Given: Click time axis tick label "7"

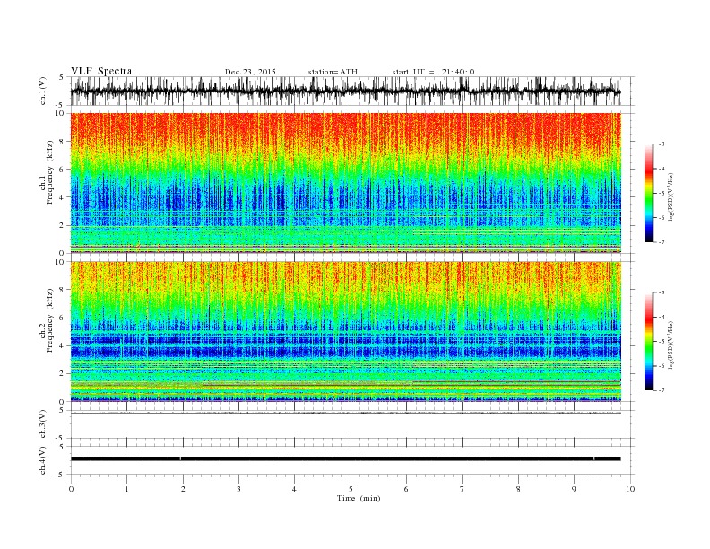Looking at the screenshot, I should click(463, 489).
